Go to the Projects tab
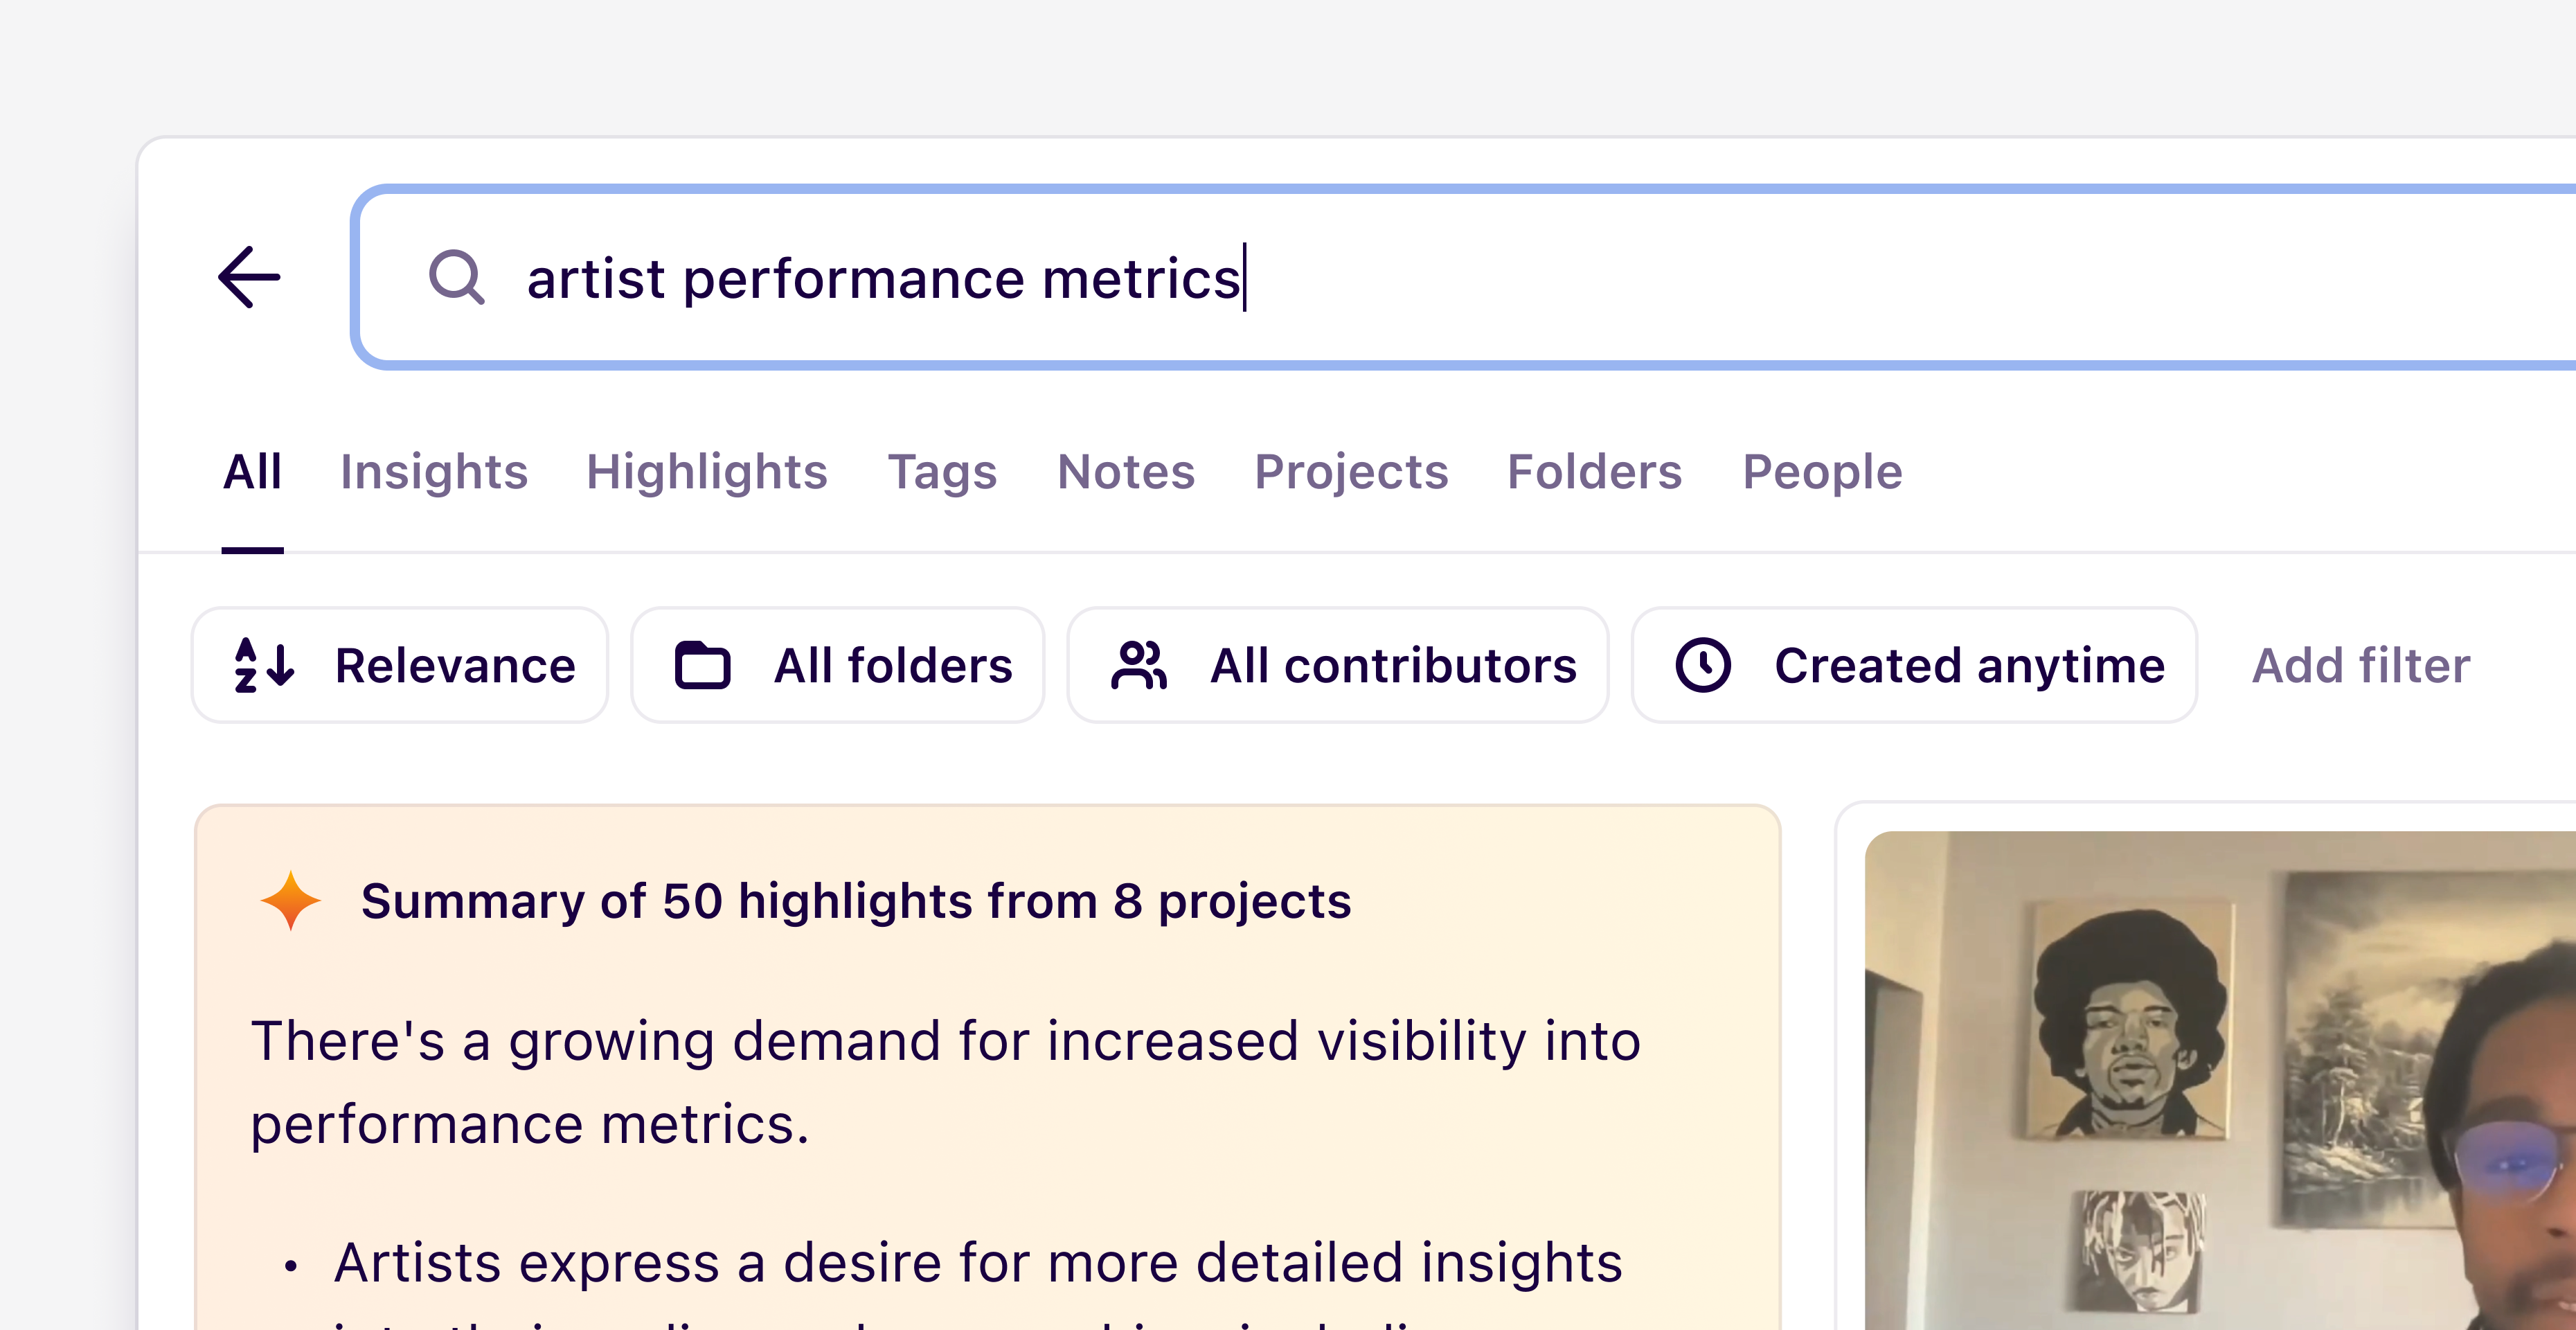The height and width of the screenshot is (1330, 2576). pos(1350,471)
